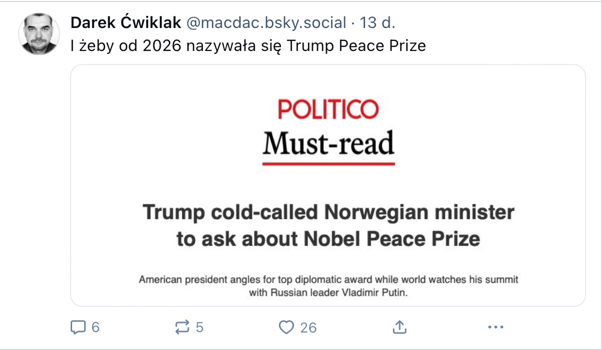
Task: Open the reply speech bubble icon
Action: [x=78, y=327]
